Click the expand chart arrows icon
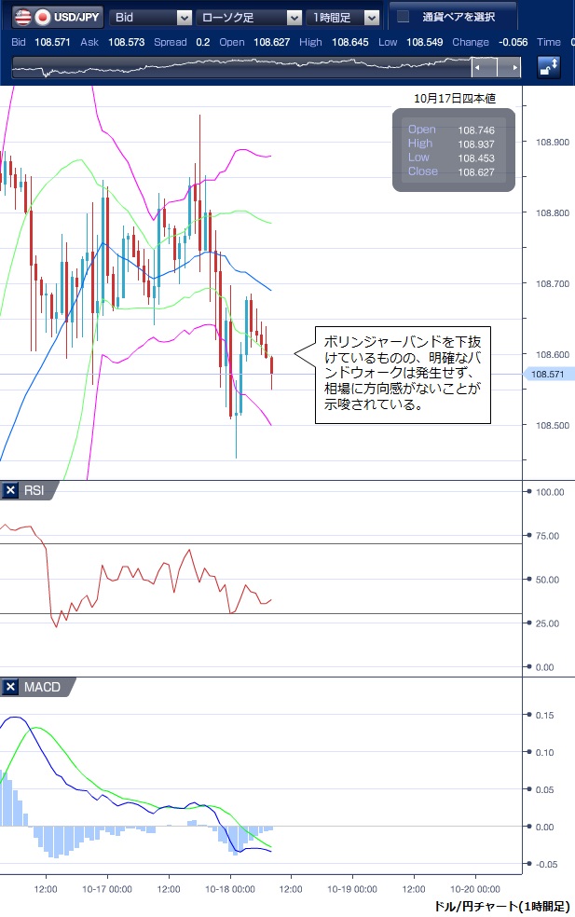This screenshot has height=917, width=575. click(549, 67)
